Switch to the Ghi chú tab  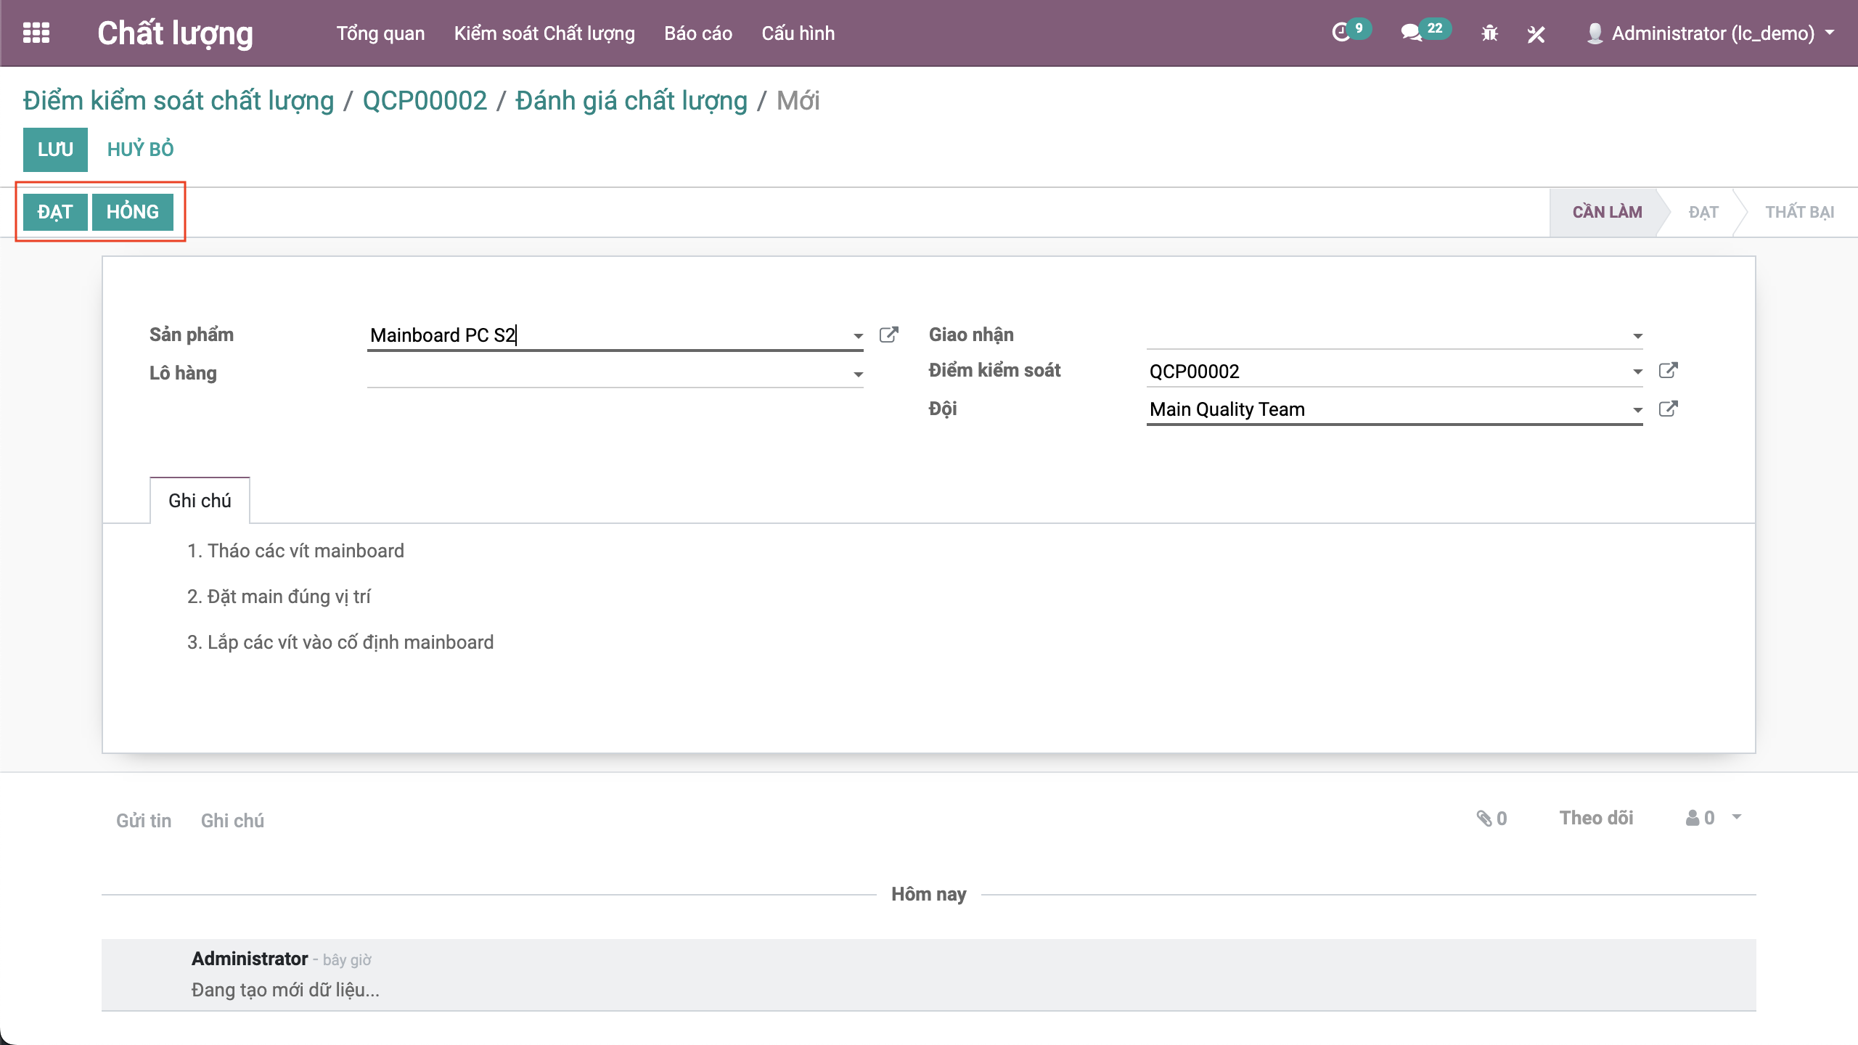pyautogui.click(x=200, y=501)
